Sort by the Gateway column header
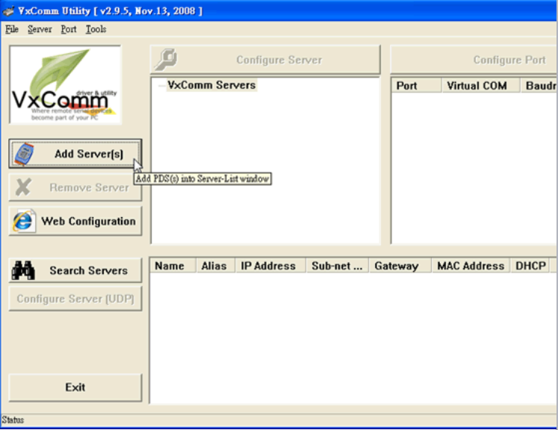Image resolution: width=558 pixels, height=430 pixels. click(x=400, y=266)
